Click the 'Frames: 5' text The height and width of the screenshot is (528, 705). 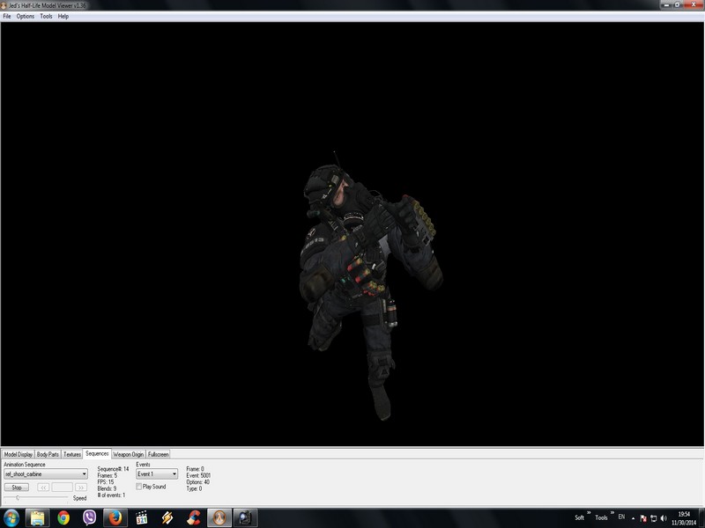pyautogui.click(x=107, y=475)
